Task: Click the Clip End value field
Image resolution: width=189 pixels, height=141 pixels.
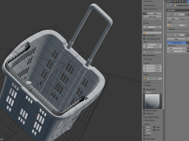Action: tap(152, 47)
